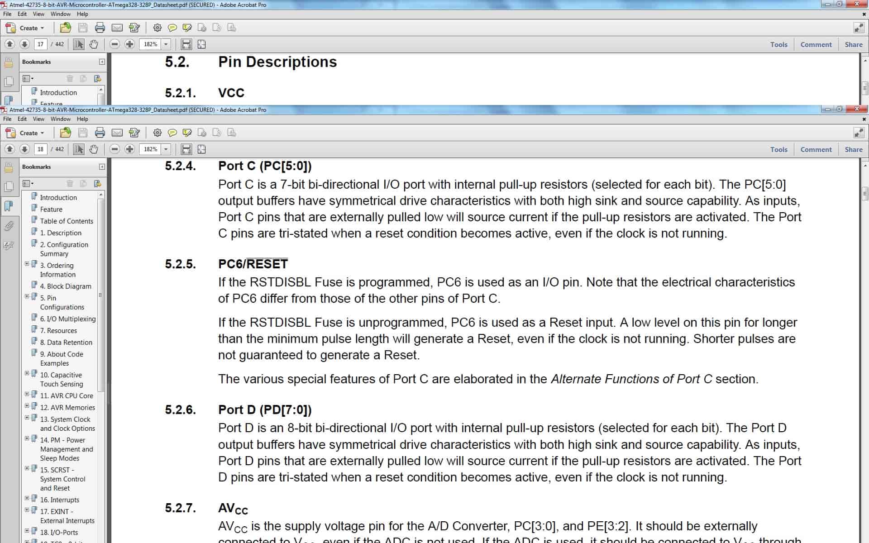The height and width of the screenshot is (543, 869).
Task: Open the View menu in front window
Action: pyautogui.click(x=38, y=119)
